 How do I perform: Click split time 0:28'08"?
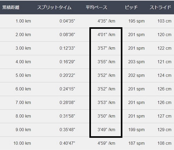pos(67,102)
